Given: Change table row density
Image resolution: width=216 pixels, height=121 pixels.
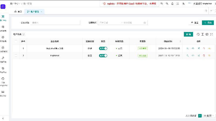Looking at the screenshot, I should click(202, 34).
